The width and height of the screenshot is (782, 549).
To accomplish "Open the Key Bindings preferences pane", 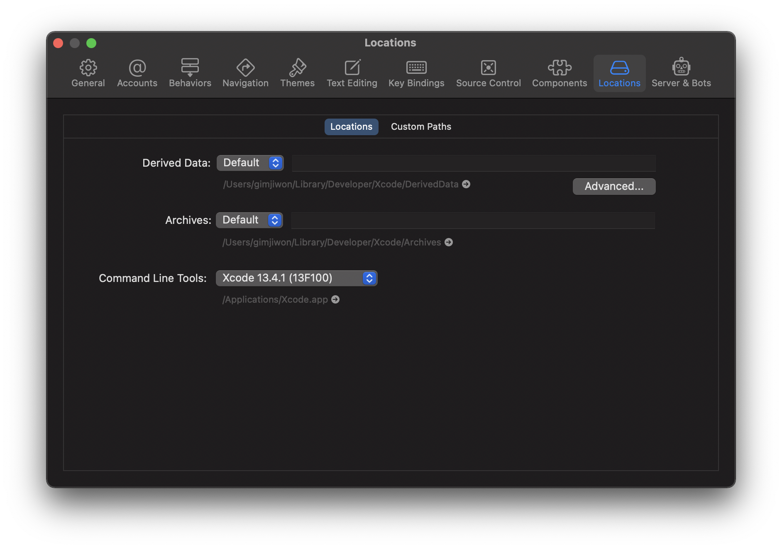I will pyautogui.click(x=416, y=73).
